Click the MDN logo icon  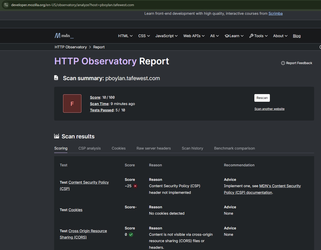pos(57,36)
